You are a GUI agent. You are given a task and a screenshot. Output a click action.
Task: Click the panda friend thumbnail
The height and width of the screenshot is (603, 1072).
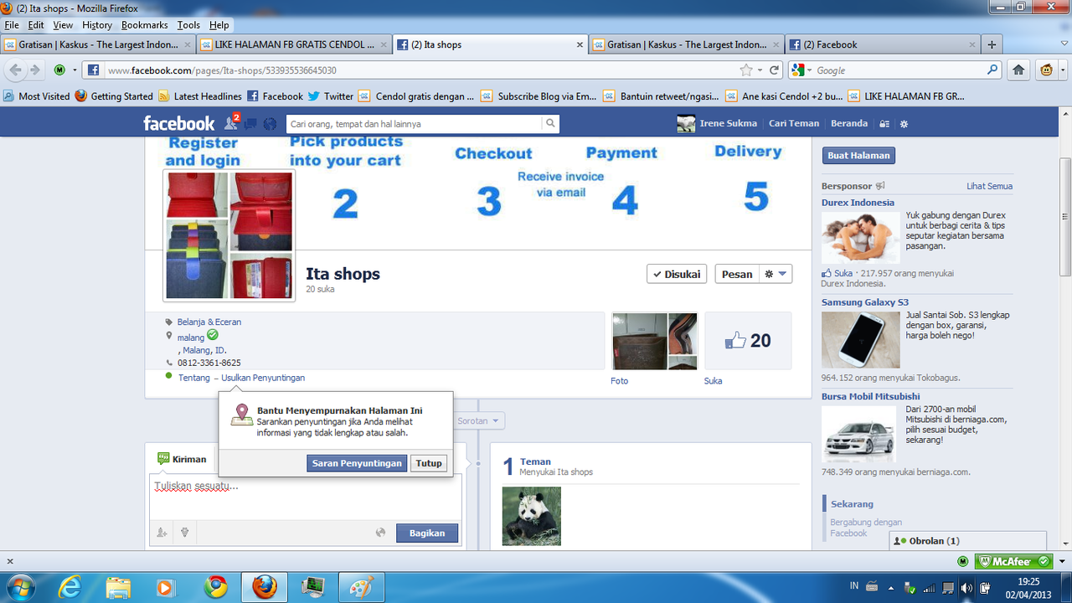click(531, 516)
